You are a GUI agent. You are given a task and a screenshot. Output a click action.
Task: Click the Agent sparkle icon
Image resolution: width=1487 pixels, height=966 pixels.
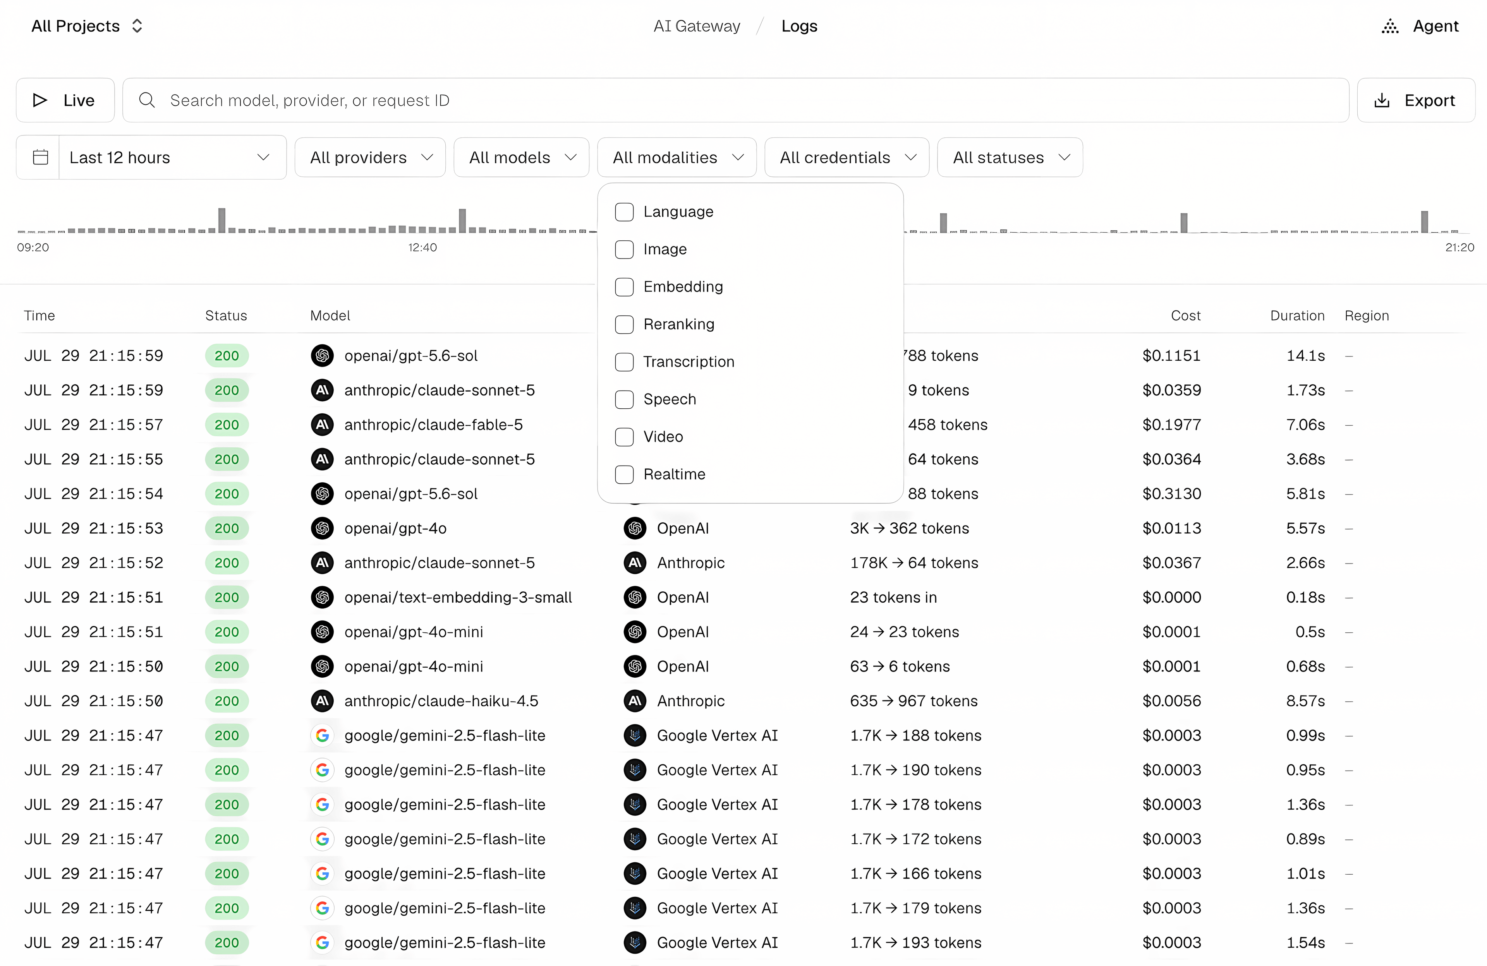pyautogui.click(x=1389, y=26)
